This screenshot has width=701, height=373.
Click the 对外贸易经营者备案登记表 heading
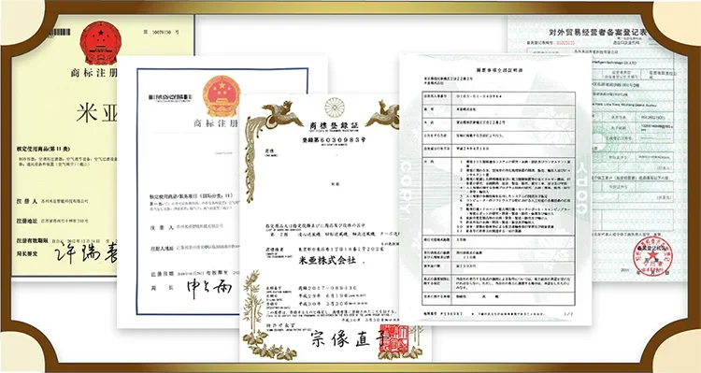click(x=598, y=32)
